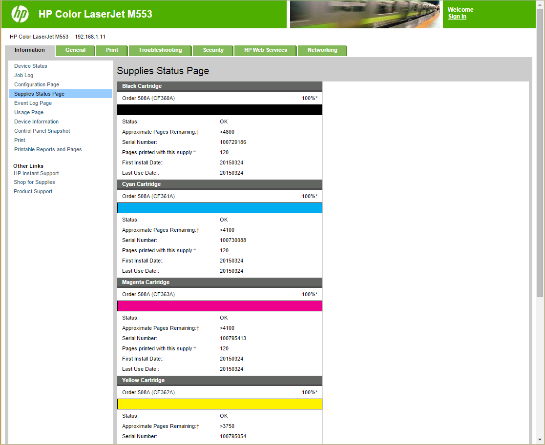Go to the Usage Page
The image size is (545, 445).
point(29,113)
